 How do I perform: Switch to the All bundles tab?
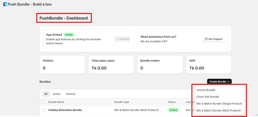[x=46, y=94]
